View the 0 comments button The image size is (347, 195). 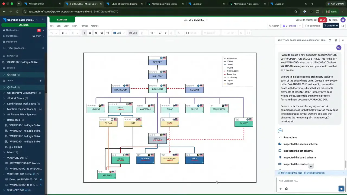[x=313, y=26]
